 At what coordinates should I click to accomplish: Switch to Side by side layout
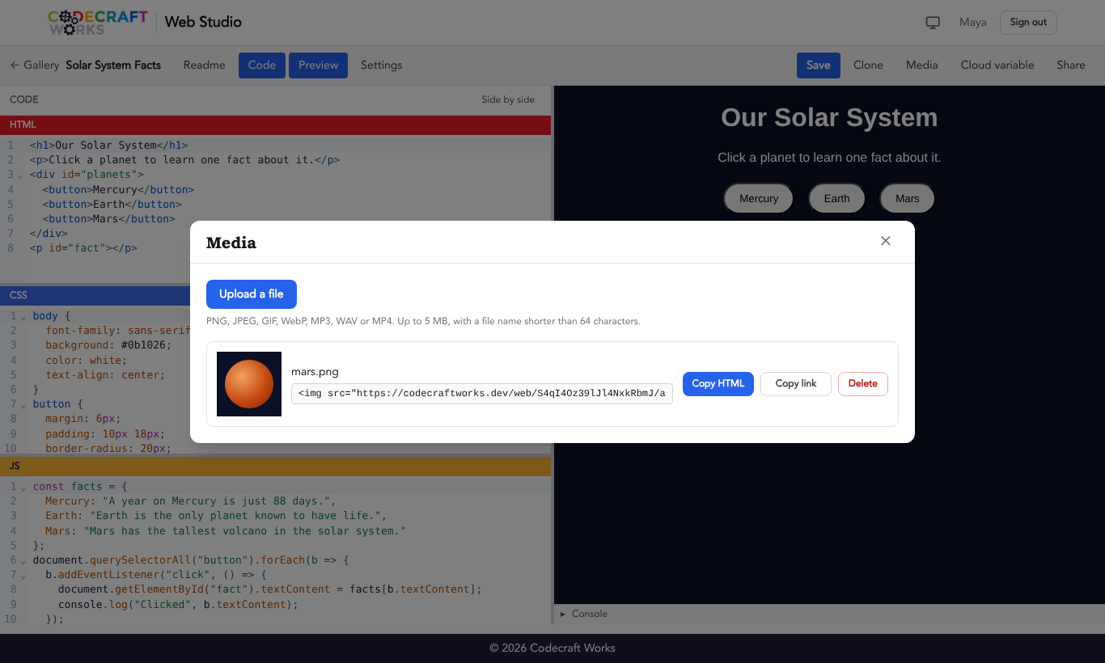pyautogui.click(x=508, y=99)
